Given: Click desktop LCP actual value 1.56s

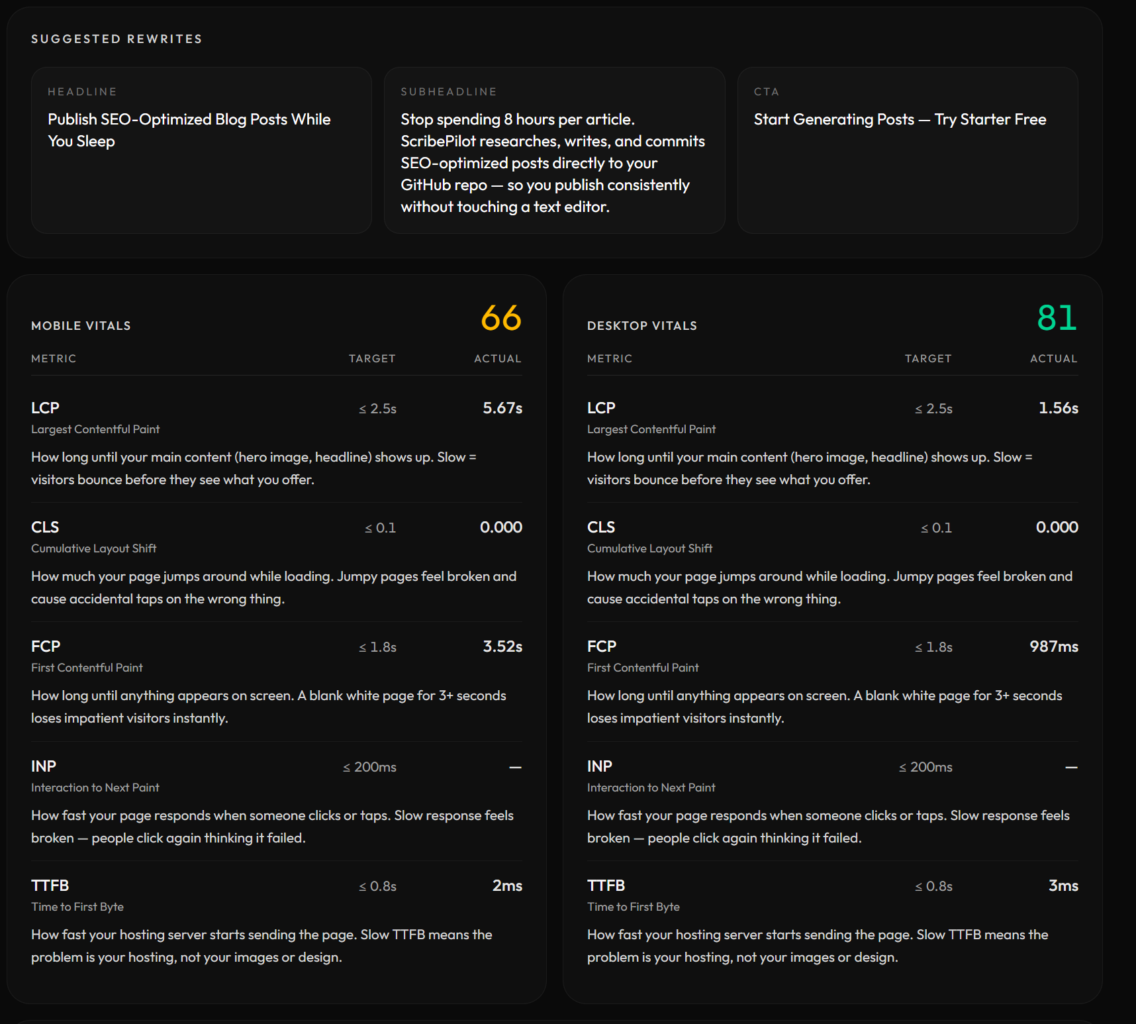Looking at the screenshot, I should pos(1058,408).
